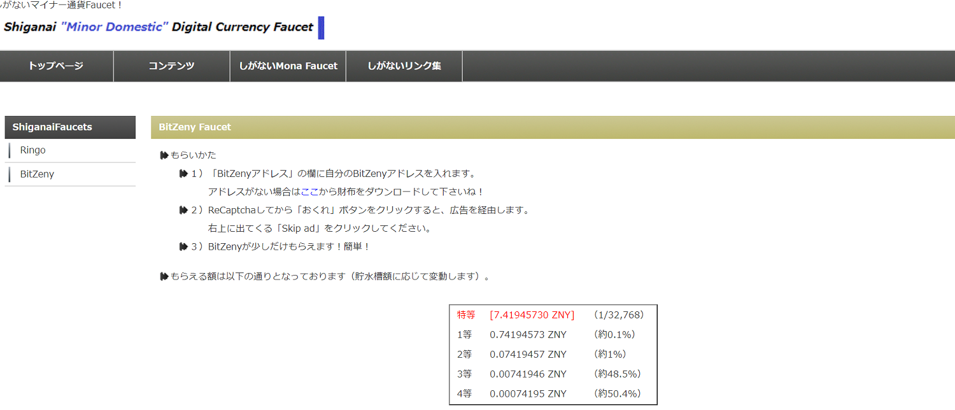The width and height of the screenshot is (955, 410).
Task: Click the arrow icon before step 3
Action: (183, 246)
